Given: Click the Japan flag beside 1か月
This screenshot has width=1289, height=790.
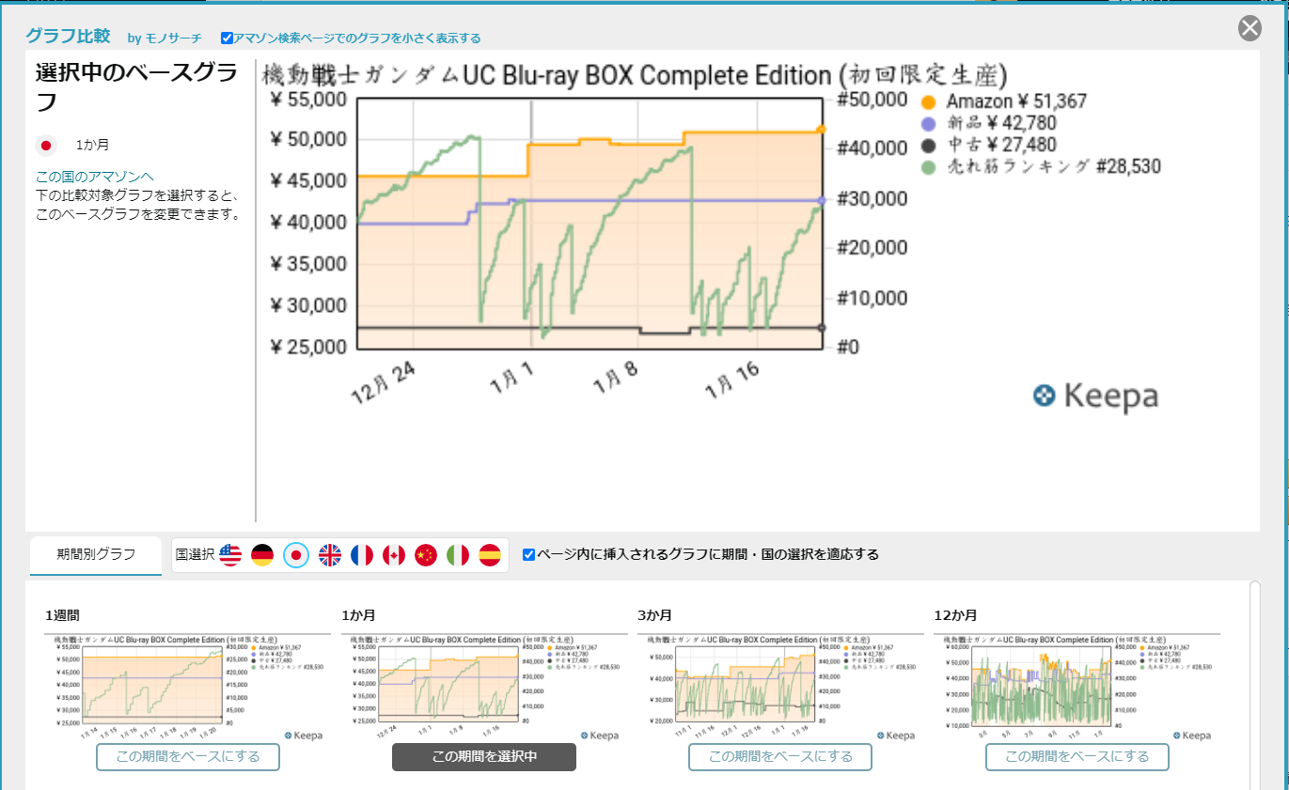Looking at the screenshot, I should point(45,145).
